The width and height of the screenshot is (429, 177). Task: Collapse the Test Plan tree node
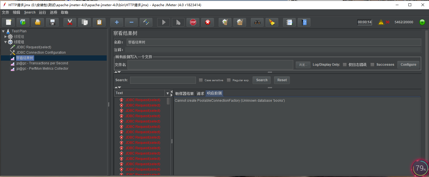coord(3,31)
